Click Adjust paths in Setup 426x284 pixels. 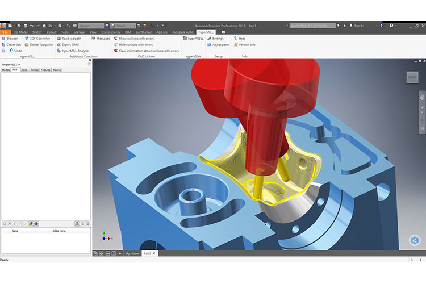click(219, 44)
